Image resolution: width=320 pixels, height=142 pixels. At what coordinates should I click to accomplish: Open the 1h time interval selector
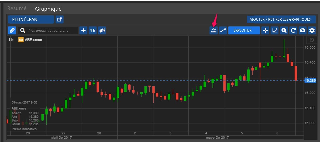tap(93, 30)
